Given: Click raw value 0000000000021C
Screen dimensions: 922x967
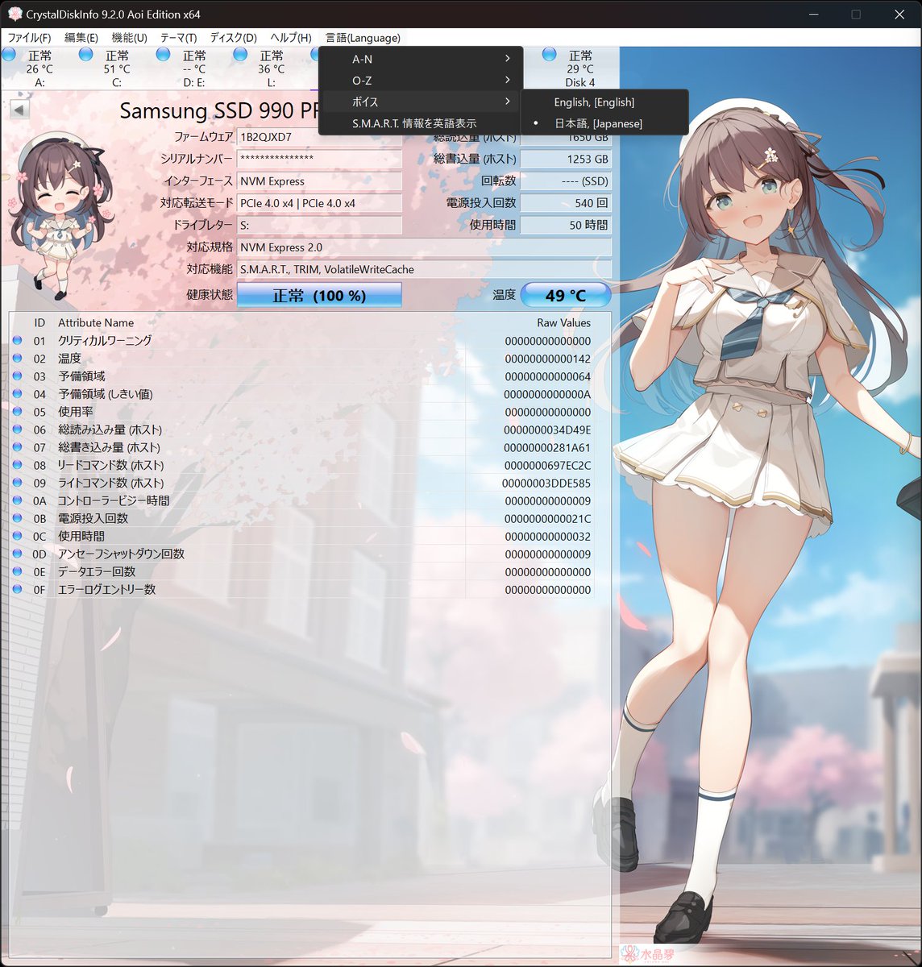Looking at the screenshot, I should point(547,518).
